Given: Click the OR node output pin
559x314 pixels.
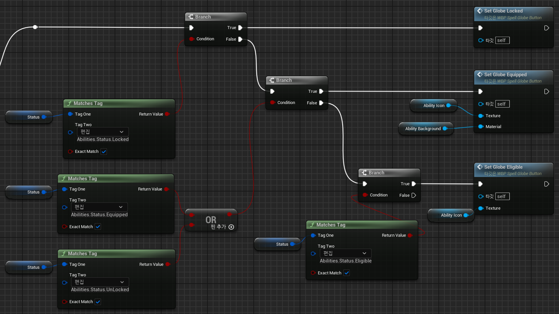Looking at the screenshot, I should coord(230,215).
